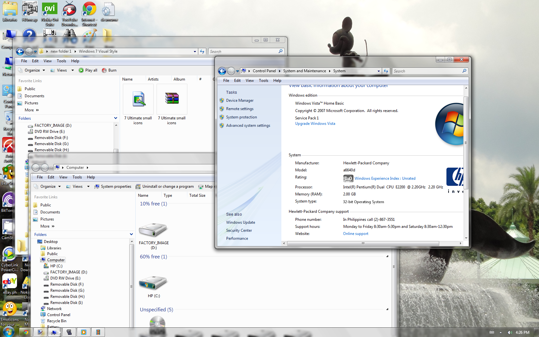The image size is (539, 337).
Task: Open the eBay.ph desktop shortcut
Action: pyautogui.click(x=10, y=284)
